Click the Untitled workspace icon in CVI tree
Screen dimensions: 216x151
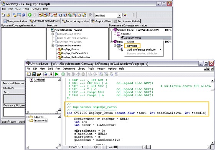click(x=31, y=80)
